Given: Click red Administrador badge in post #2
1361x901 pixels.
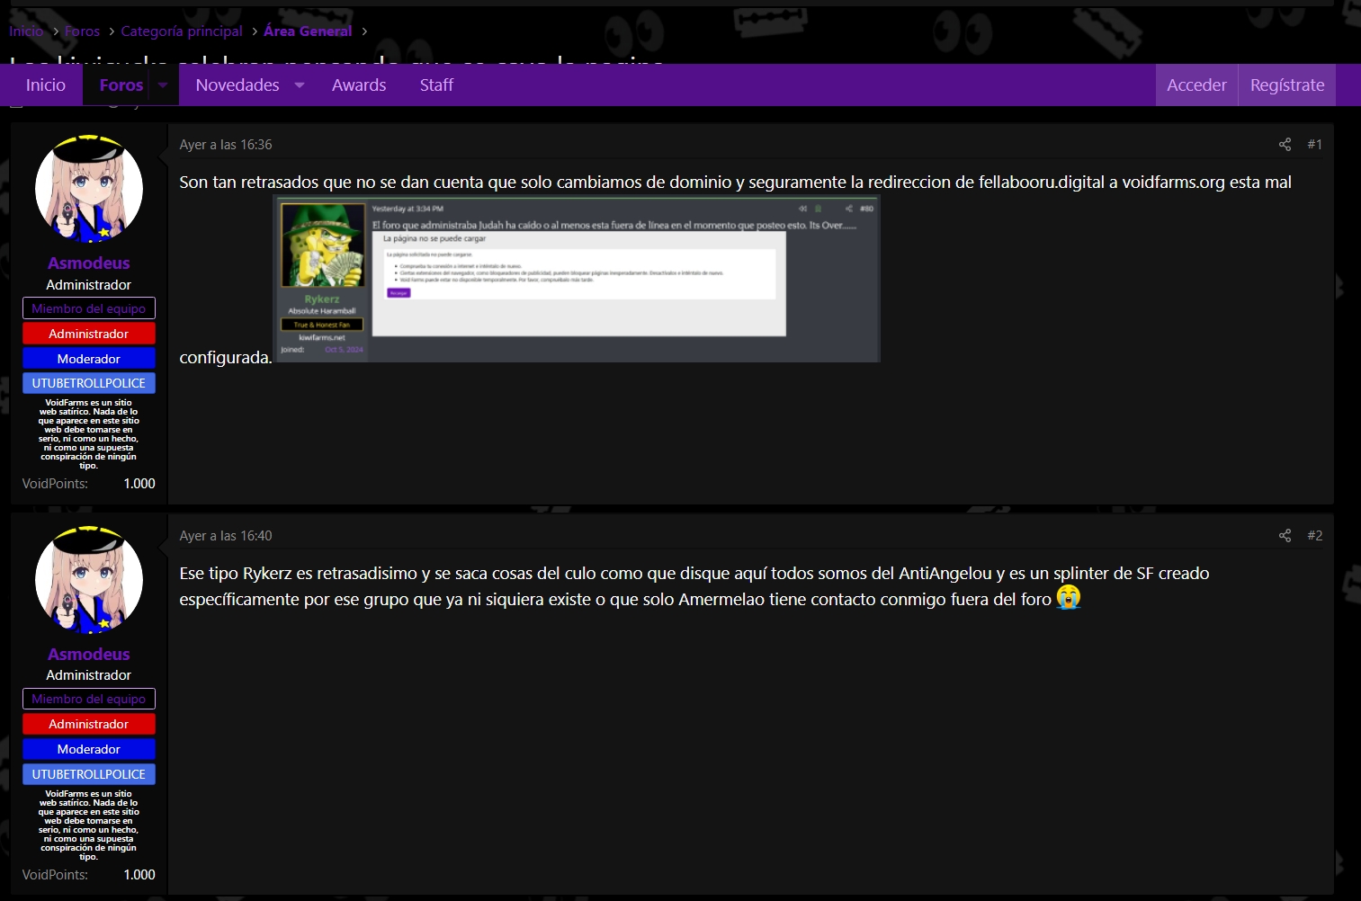Looking at the screenshot, I should pos(89,724).
